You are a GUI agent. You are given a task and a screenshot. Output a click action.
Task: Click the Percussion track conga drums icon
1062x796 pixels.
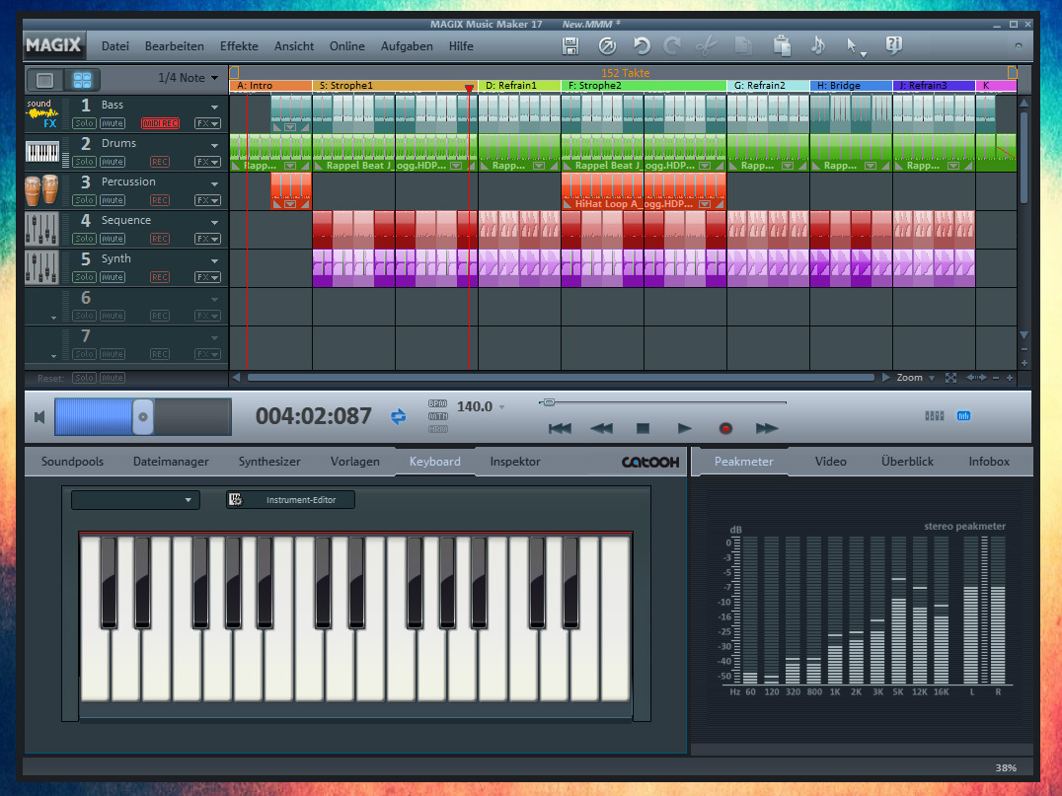41,190
